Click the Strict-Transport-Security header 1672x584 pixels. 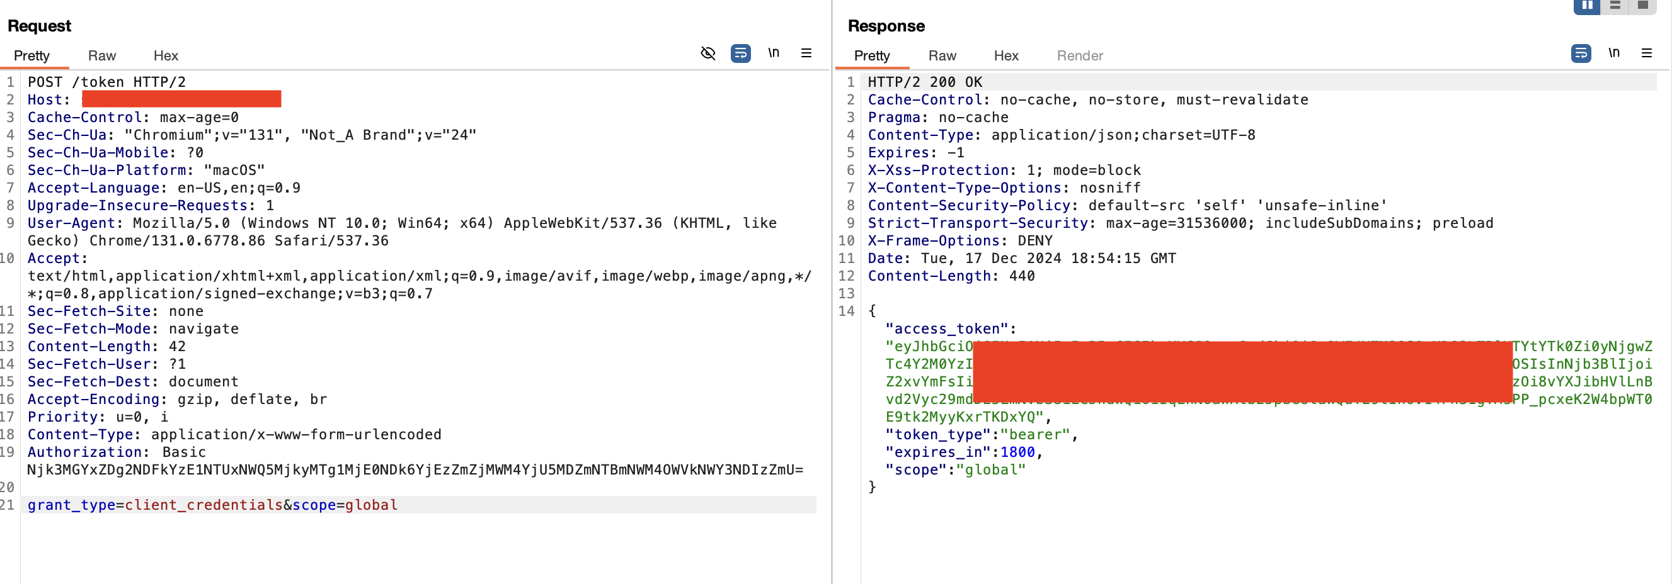1181,223
